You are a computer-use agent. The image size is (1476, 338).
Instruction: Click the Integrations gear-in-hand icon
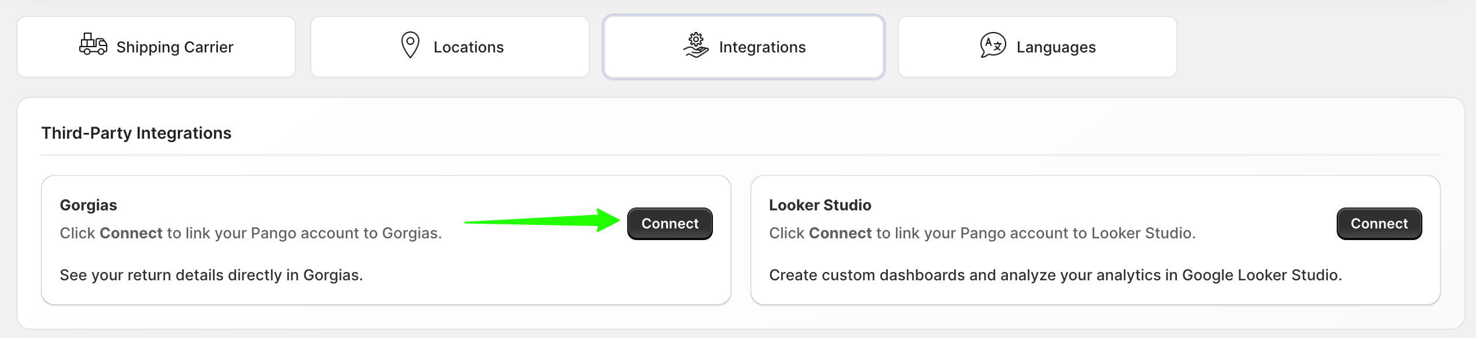coord(695,45)
